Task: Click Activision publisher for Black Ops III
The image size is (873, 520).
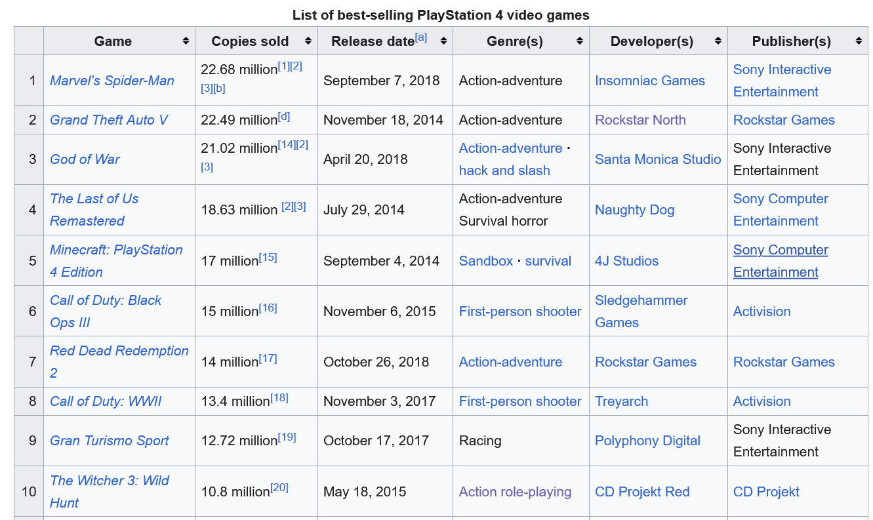Action: (x=761, y=311)
